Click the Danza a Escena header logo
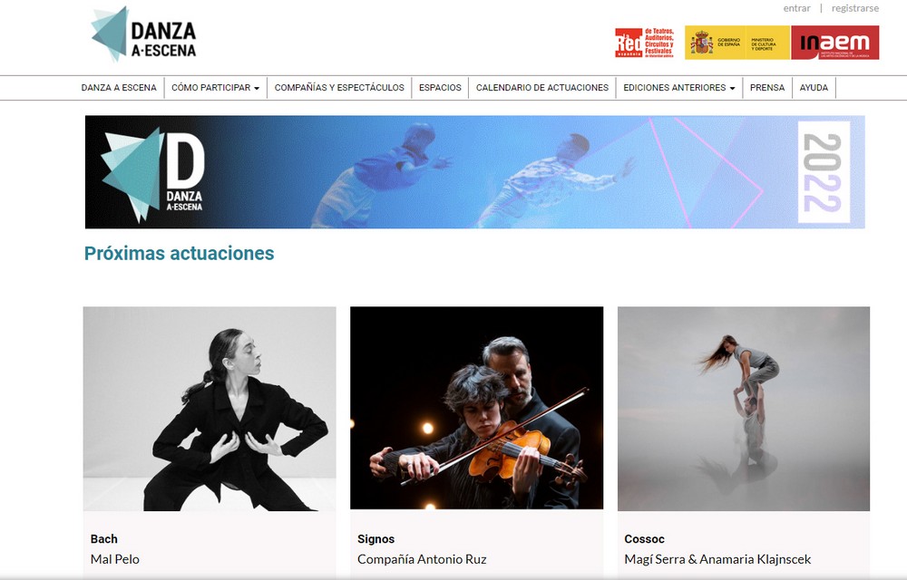This screenshot has height=580, width=907. [144, 34]
